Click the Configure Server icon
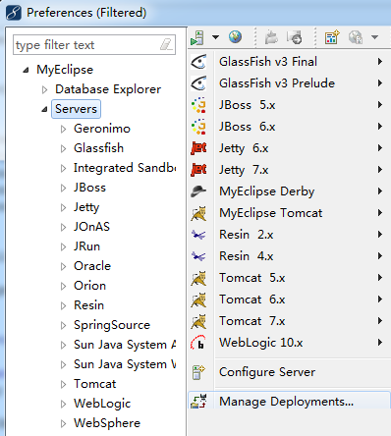Screen dimensions: 391x436 click(x=198, y=372)
